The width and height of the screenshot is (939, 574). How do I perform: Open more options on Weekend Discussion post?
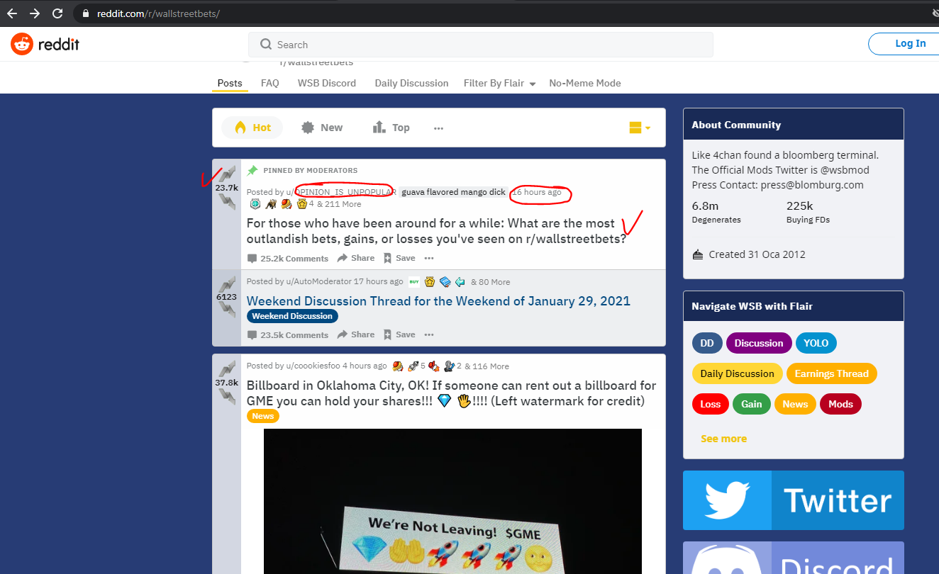pos(429,334)
